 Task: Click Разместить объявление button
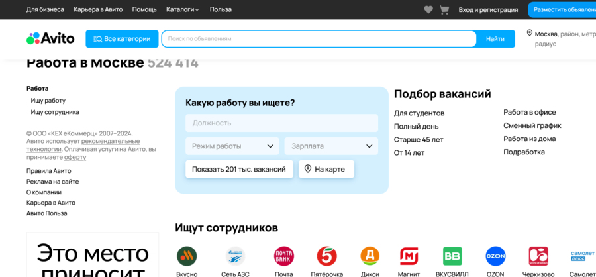tap(562, 9)
